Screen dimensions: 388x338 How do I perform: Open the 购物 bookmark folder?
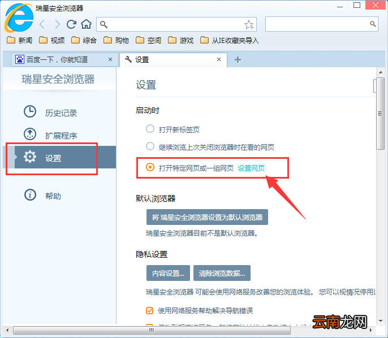(116, 40)
